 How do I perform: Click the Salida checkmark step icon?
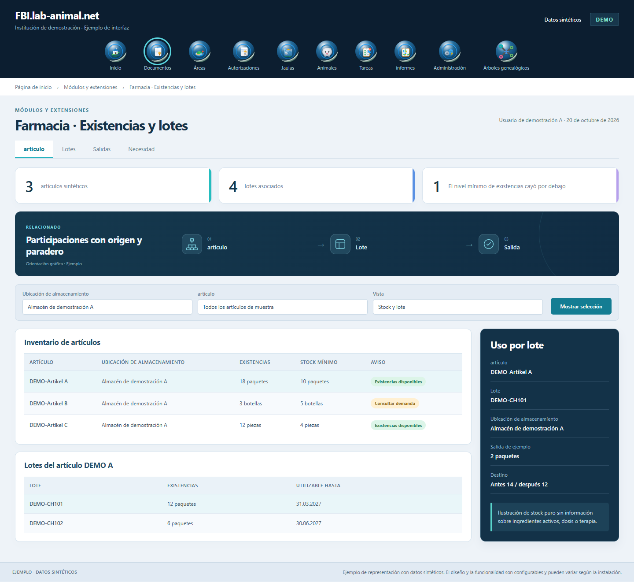489,244
